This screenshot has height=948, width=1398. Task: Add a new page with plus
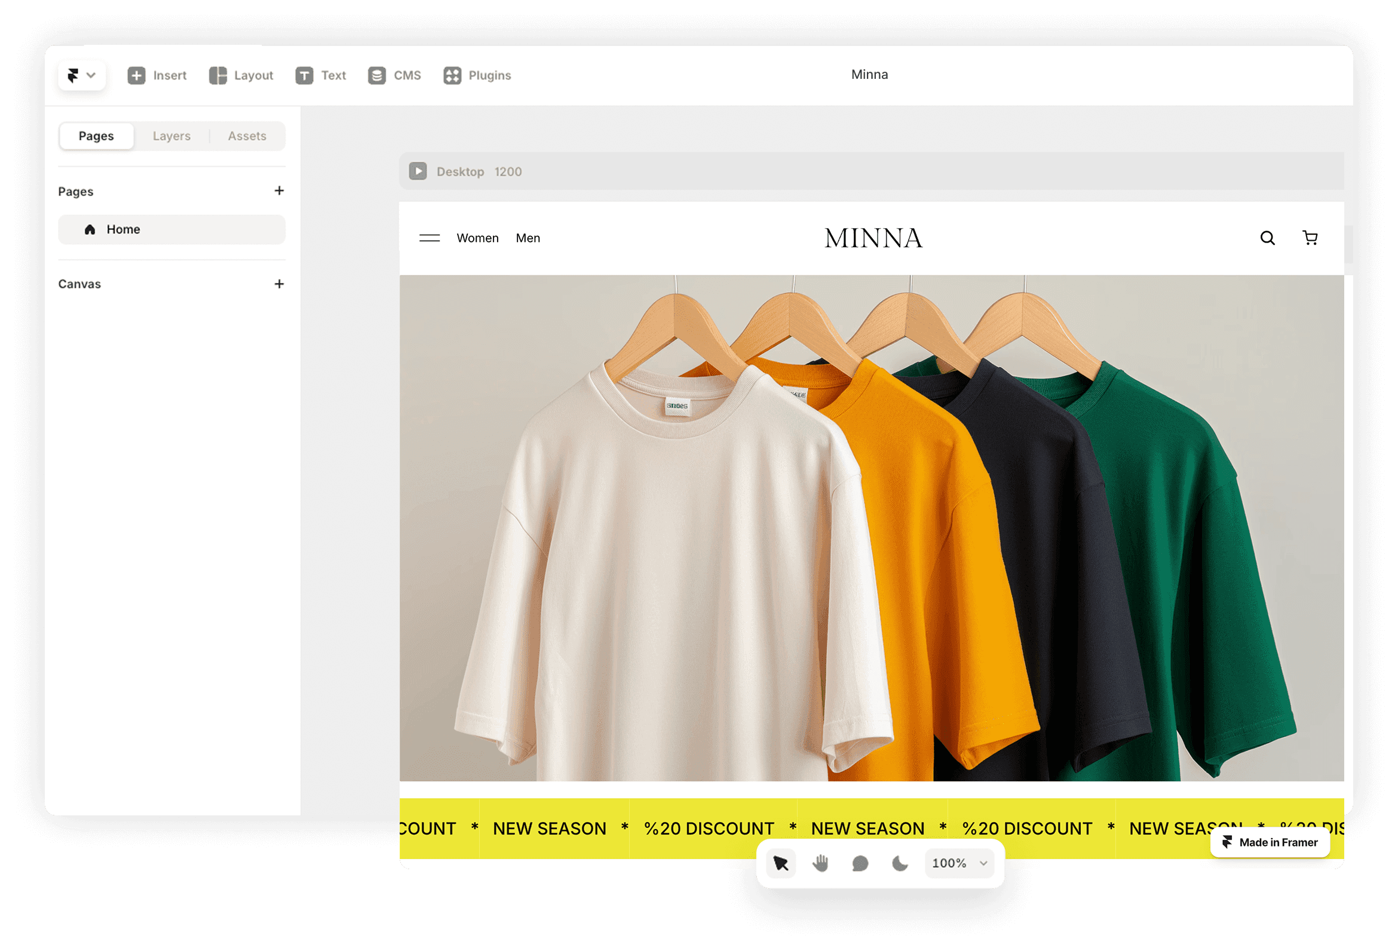279,191
